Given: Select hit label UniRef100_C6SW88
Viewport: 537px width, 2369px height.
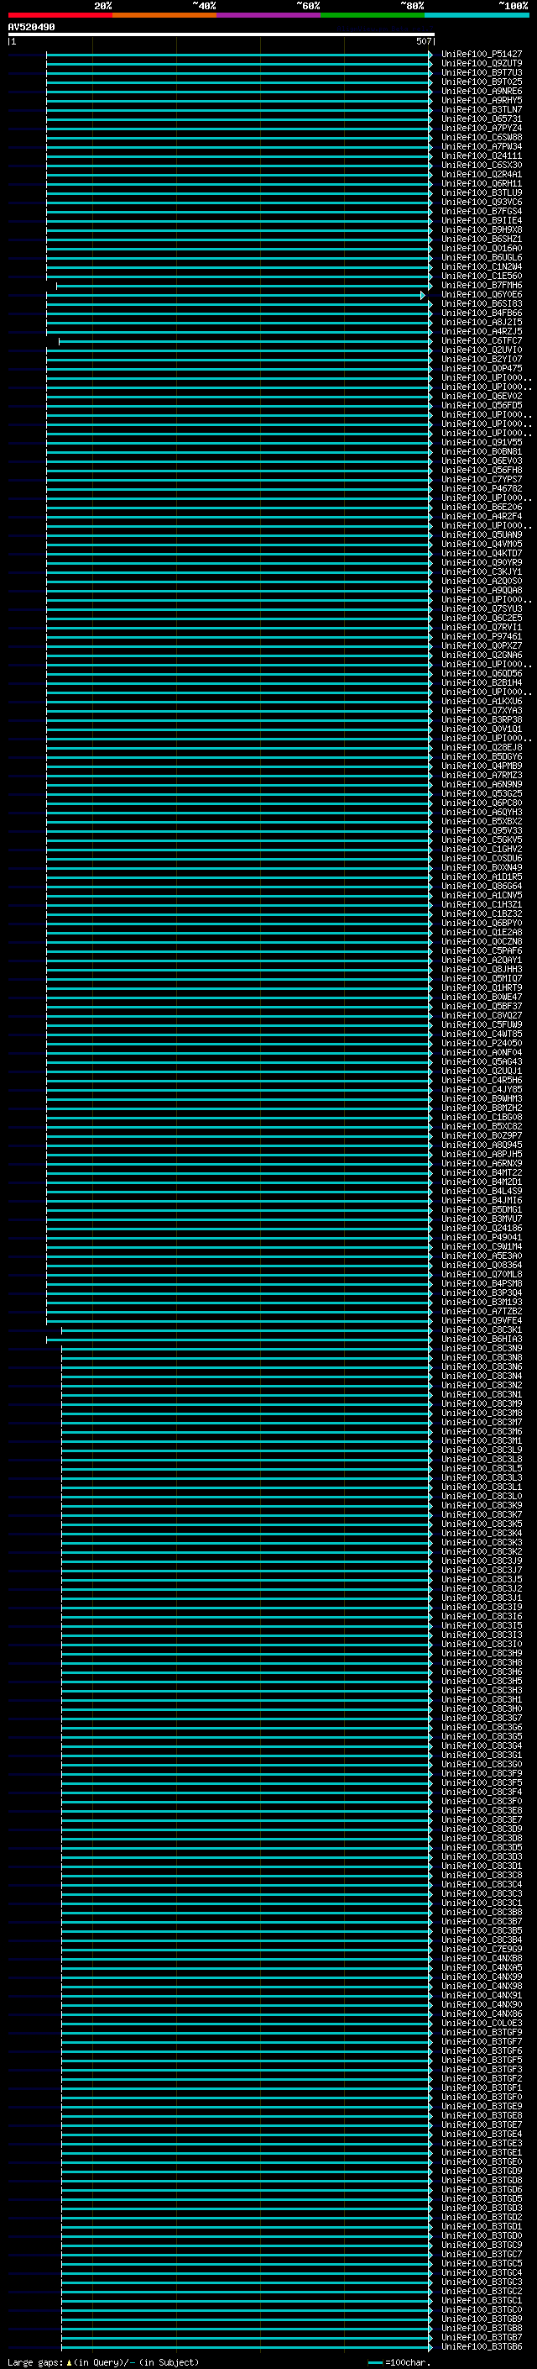Looking at the screenshot, I should [482, 137].
